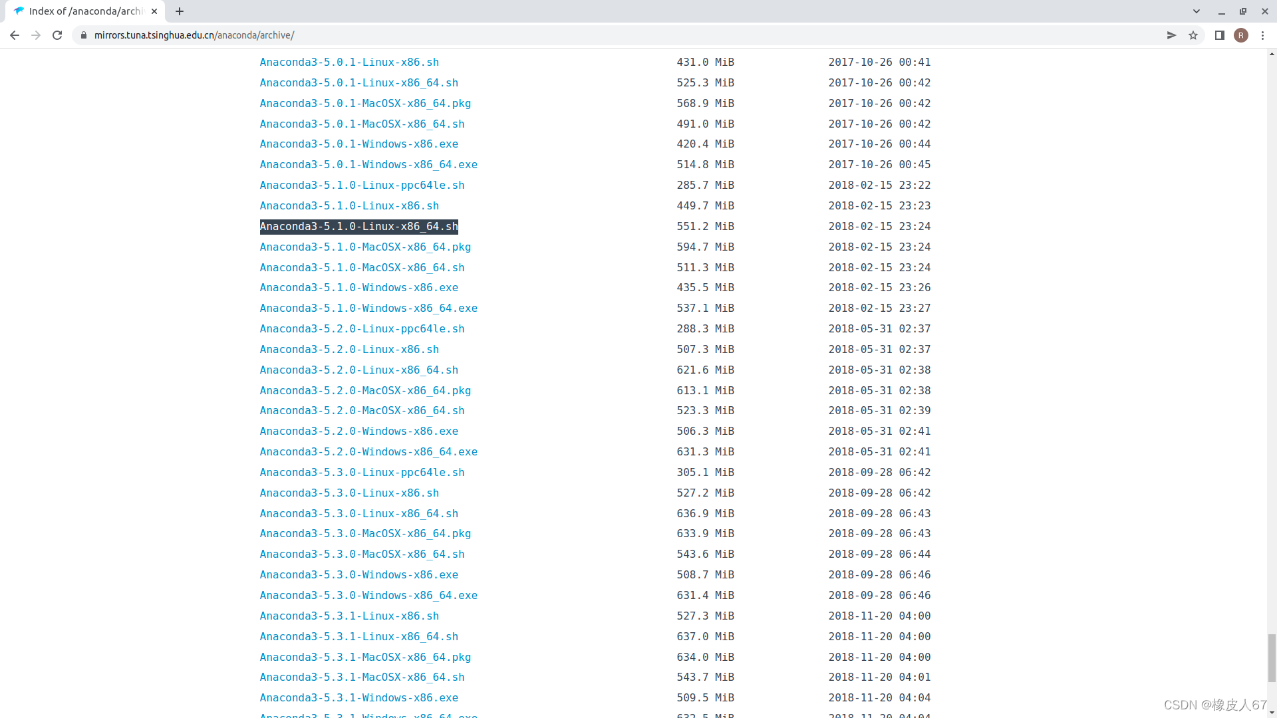Close the Index of /anaconda/archive tab
Image resolution: width=1277 pixels, height=718 pixels.
[x=154, y=11]
